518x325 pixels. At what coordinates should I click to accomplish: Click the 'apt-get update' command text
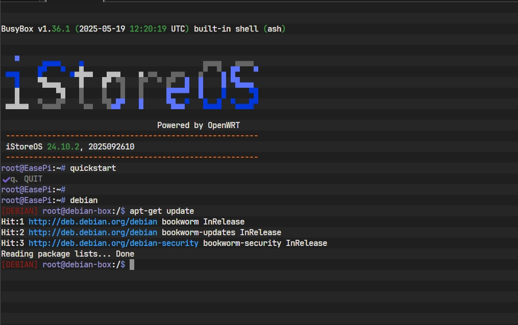pos(162,211)
